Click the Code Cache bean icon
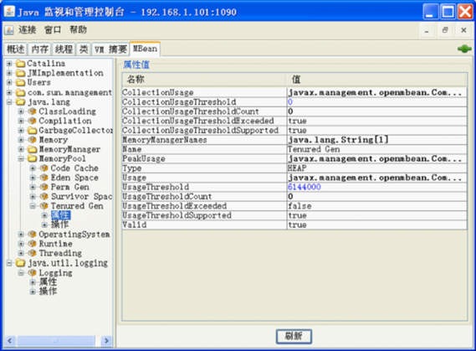476x351 pixels. (44, 168)
